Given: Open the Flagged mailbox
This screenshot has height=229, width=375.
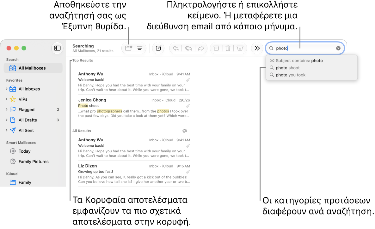Looking at the screenshot, I should [x=26, y=110].
